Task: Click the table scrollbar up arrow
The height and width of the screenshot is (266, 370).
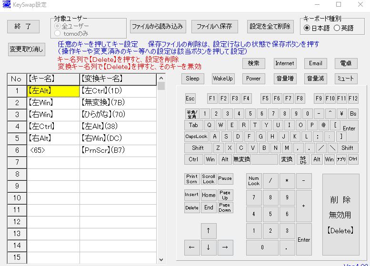Action: pyautogui.click(x=161, y=78)
